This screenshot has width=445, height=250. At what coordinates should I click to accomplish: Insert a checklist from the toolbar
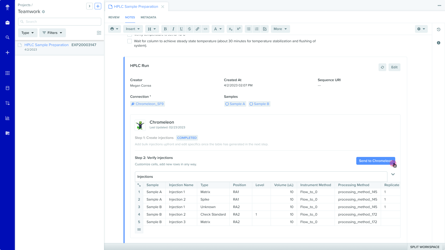pyautogui.click(x=265, y=29)
